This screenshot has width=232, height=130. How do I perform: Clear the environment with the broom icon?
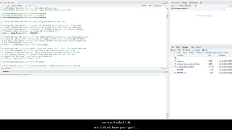pos(196,6)
